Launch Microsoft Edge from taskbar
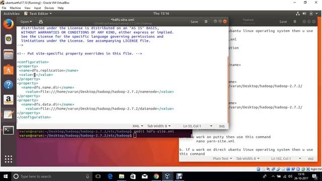The width and height of the screenshot is (322, 181). click(110, 176)
